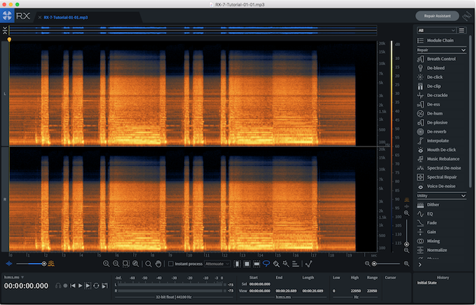Screen dimensions: 476x305
Task: Open the module list view menu
Action: 462,30
